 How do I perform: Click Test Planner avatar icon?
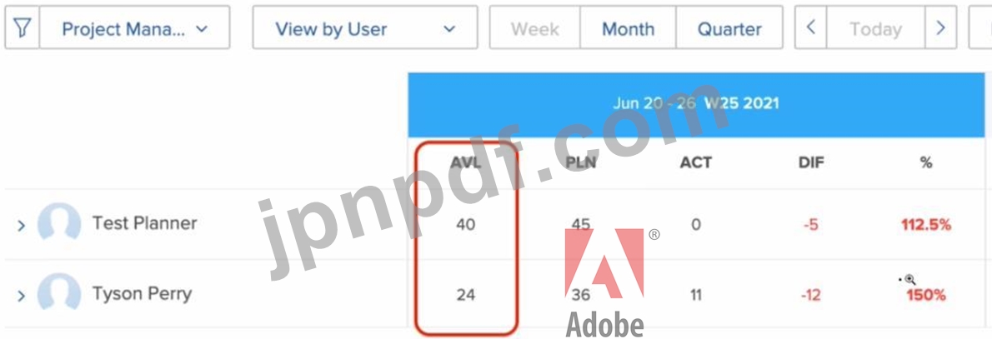[x=59, y=223]
